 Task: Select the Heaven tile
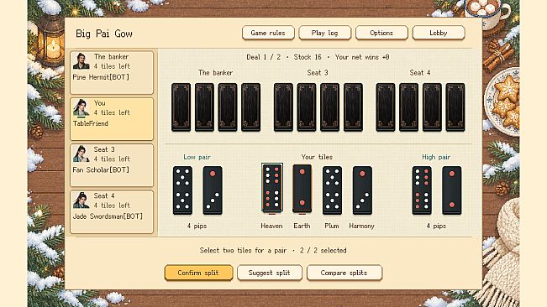click(272, 188)
